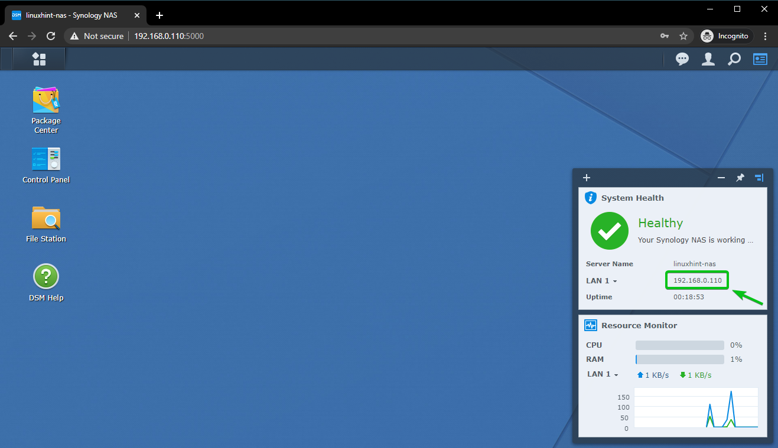Click the RAM usage bar

[679, 359]
